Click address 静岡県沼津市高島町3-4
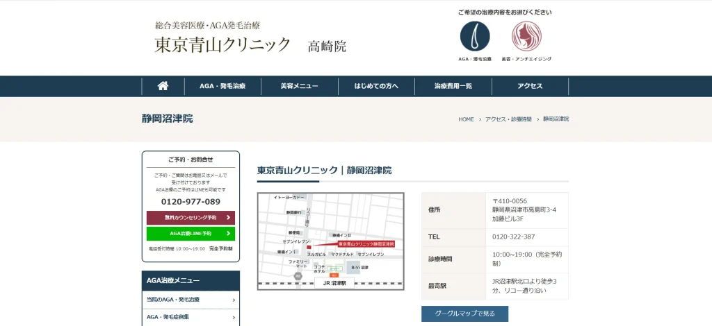The image size is (712, 326). click(x=524, y=209)
